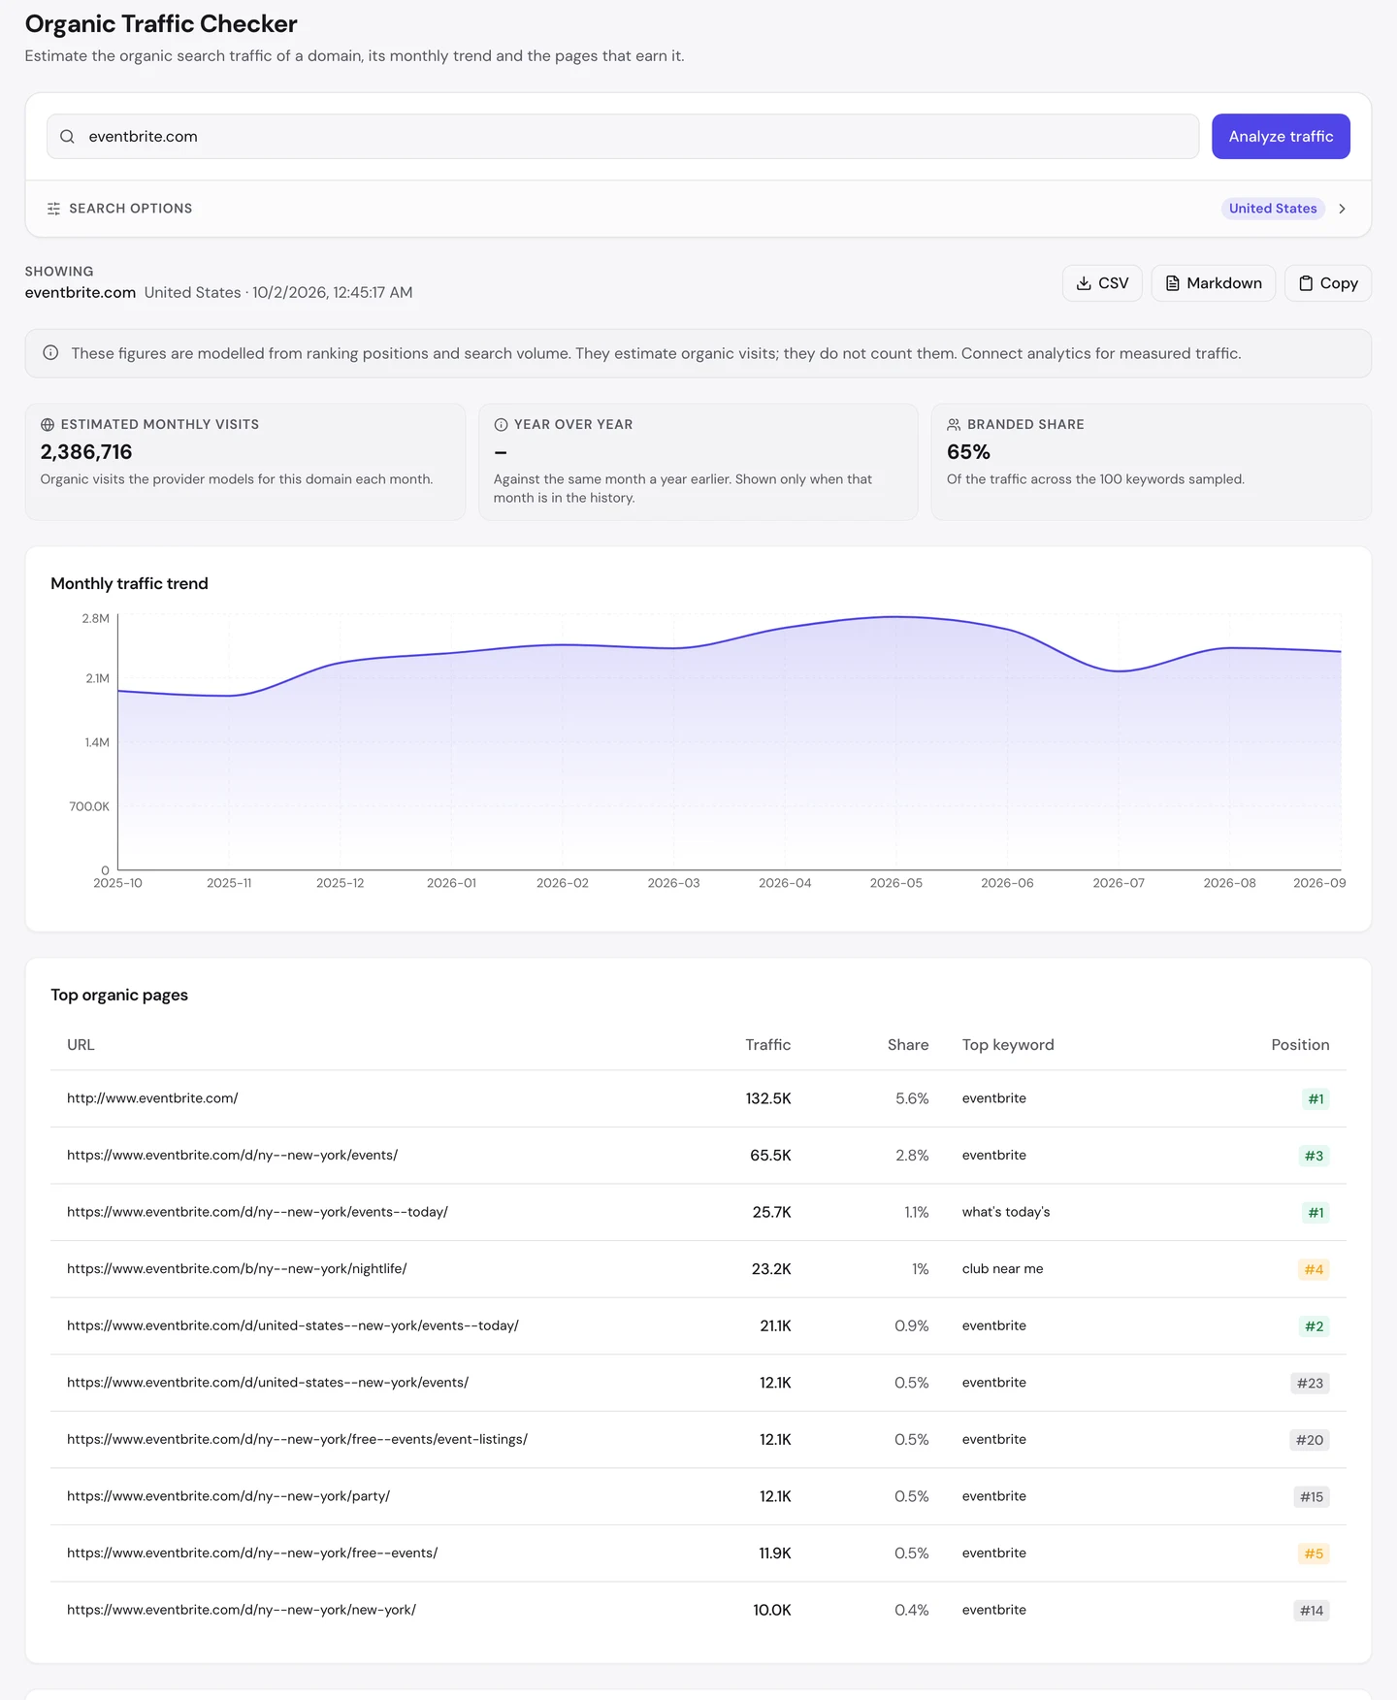Image resolution: width=1397 pixels, height=1700 pixels.
Task: Click the 2,386,716 monthly visits figure
Action: (86, 452)
